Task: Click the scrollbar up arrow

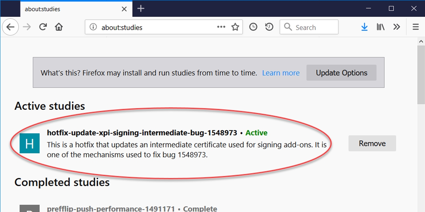Action: 421,41
